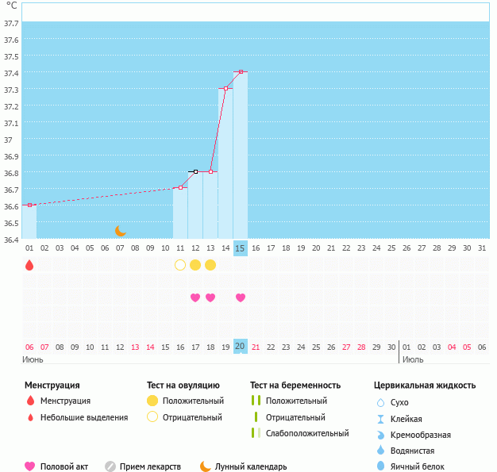Click the negative ovulation test circle on day 11
This screenshot has width=497, height=472.
point(180,265)
